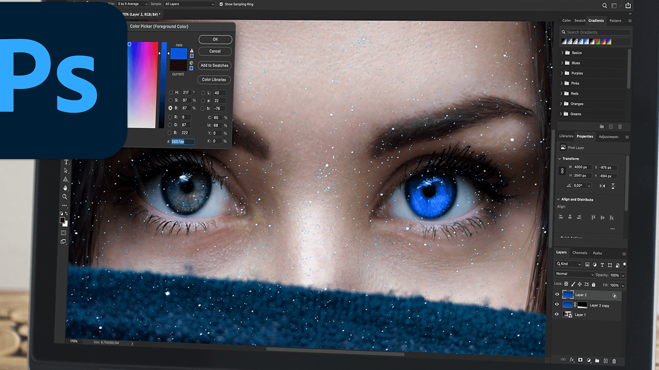
Task: Switch to the Channels tab
Action: pyautogui.click(x=580, y=253)
